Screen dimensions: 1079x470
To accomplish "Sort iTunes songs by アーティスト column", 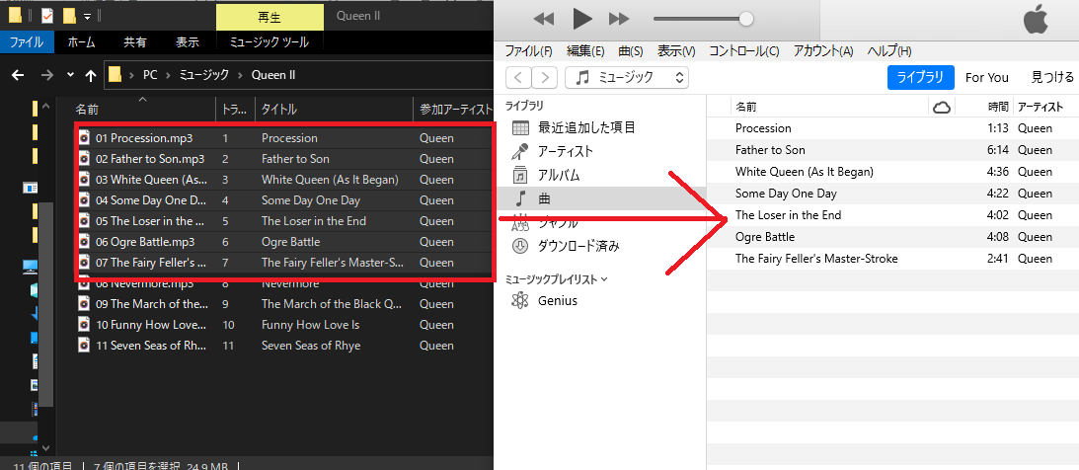I will coord(1040,107).
